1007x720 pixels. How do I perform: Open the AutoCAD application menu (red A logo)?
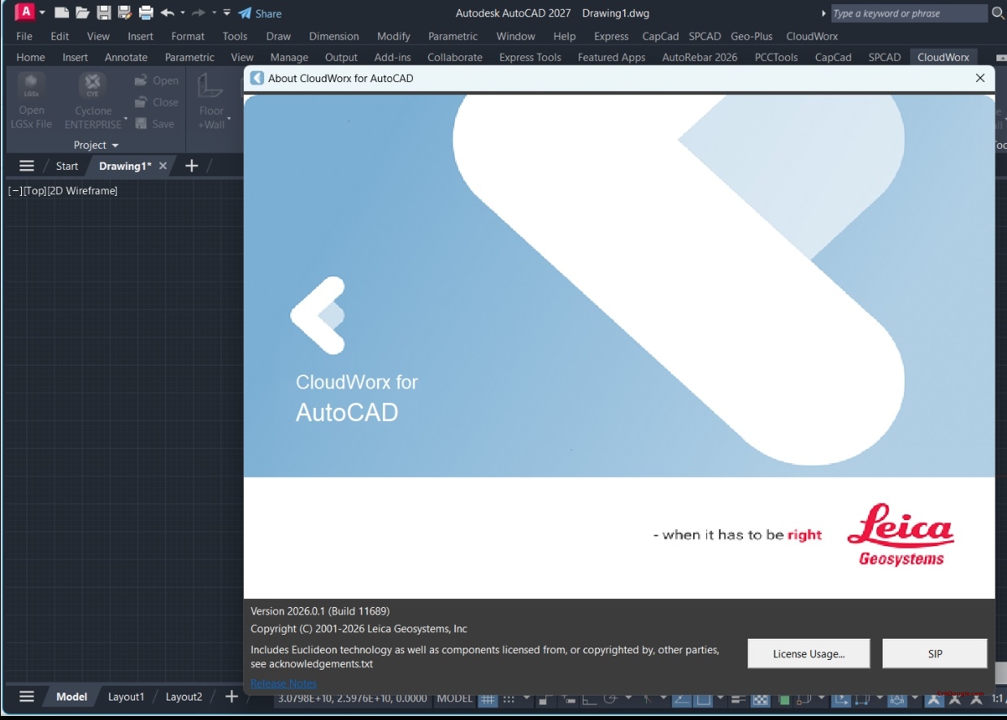[26, 12]
